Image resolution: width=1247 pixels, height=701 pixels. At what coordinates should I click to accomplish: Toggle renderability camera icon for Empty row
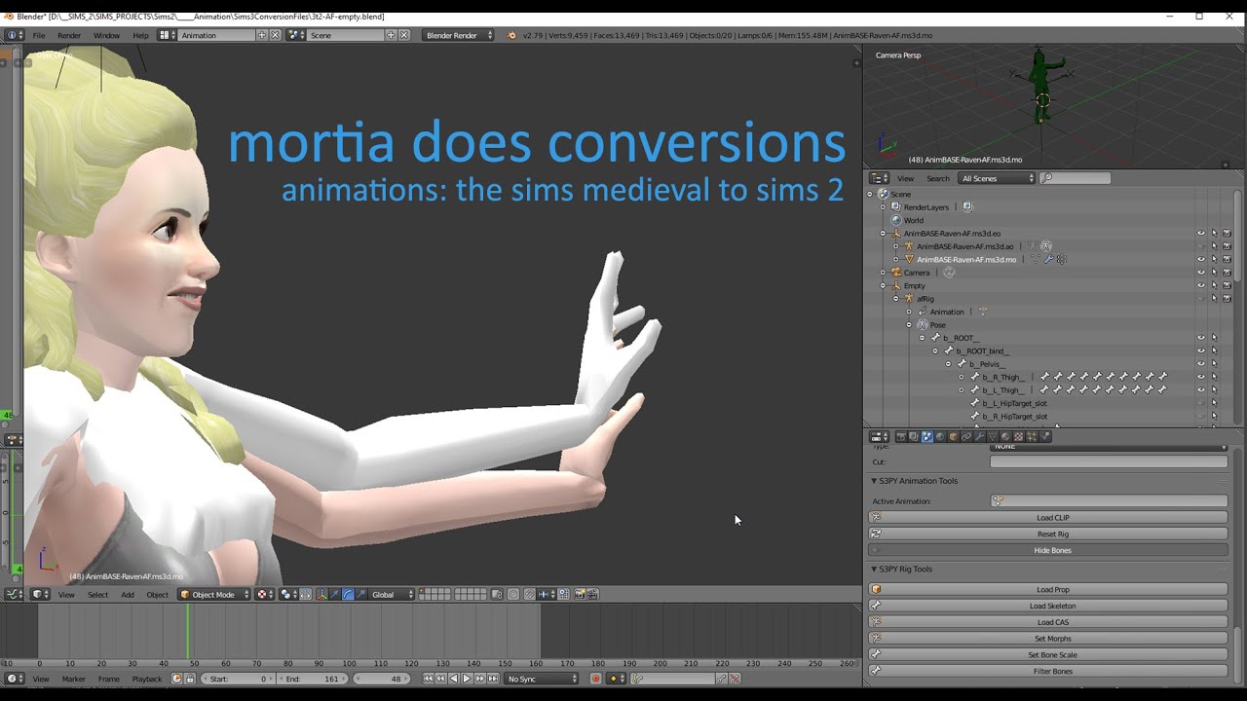pos(1227,286)
